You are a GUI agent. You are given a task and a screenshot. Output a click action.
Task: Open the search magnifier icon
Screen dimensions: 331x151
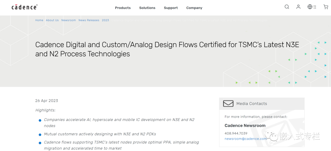pyautogui.click(x=287, y=7)
